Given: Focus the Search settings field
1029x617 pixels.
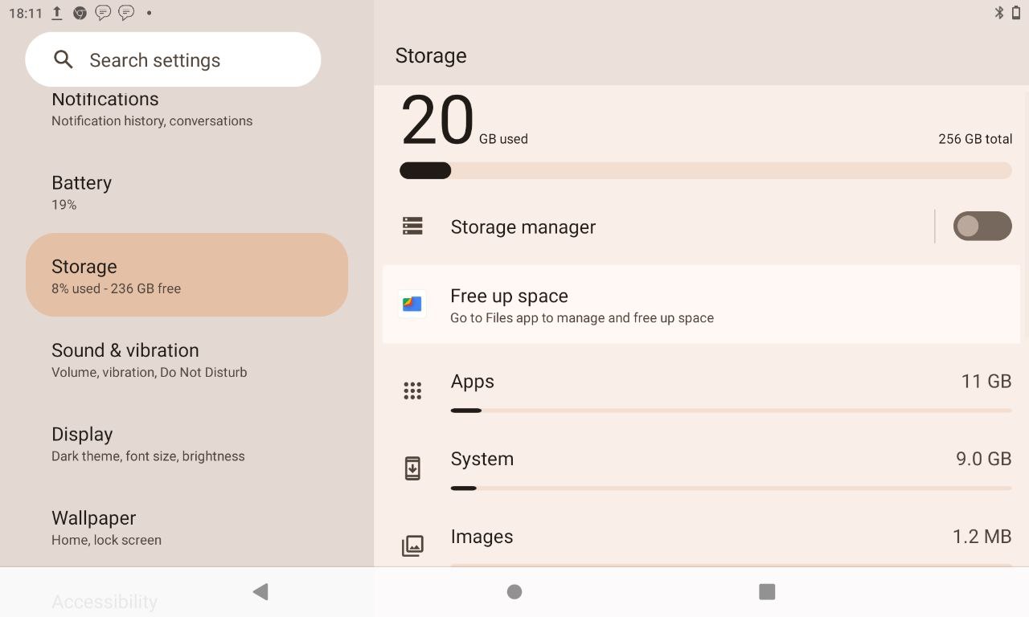Looking at the screenshot, I should 173,59.
